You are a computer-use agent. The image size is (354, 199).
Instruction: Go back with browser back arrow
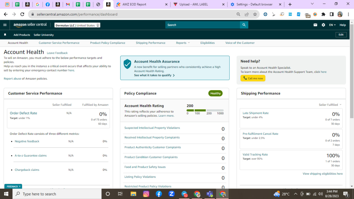6,14
